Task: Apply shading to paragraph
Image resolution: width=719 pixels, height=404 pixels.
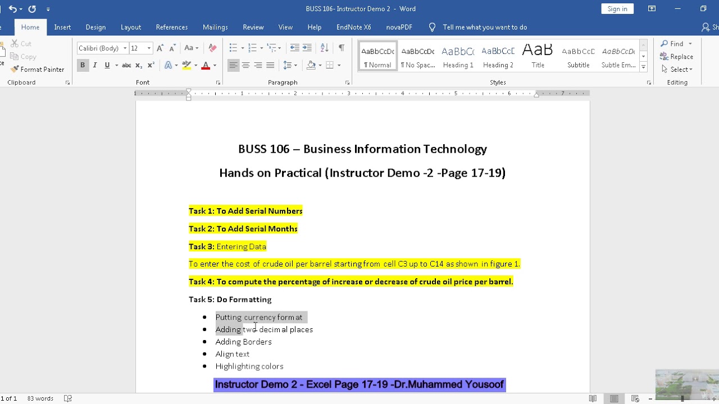Action: pyautogui.click(x=311, y=65)
